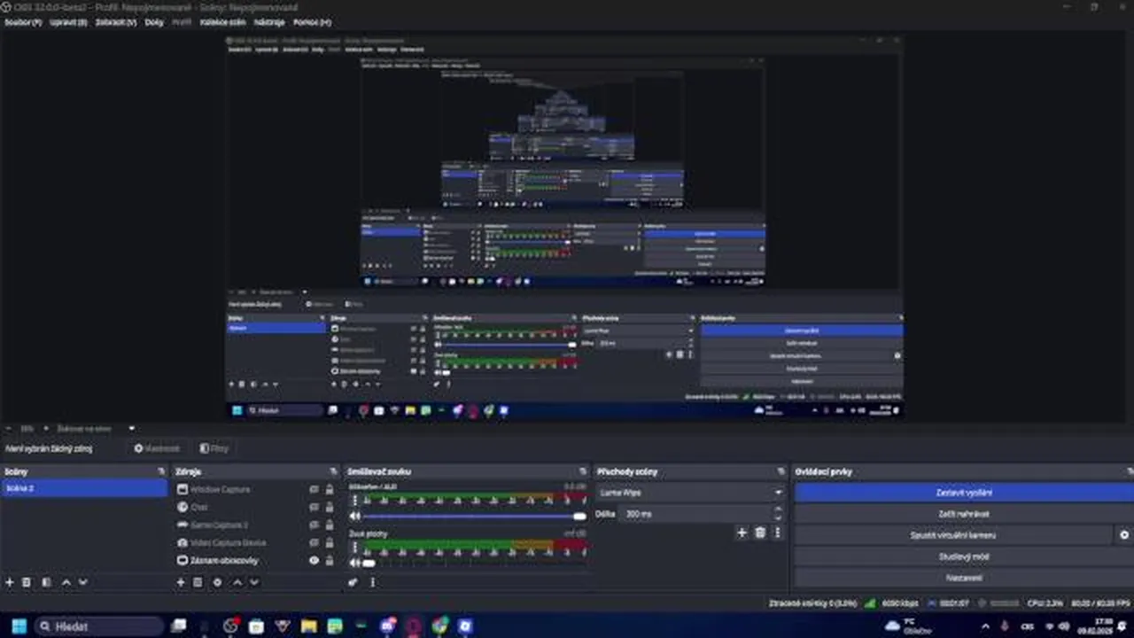Move scene up using arrow in Scény panel
Viewport: 1134px width, 638px height.
(x=66, y=582)
